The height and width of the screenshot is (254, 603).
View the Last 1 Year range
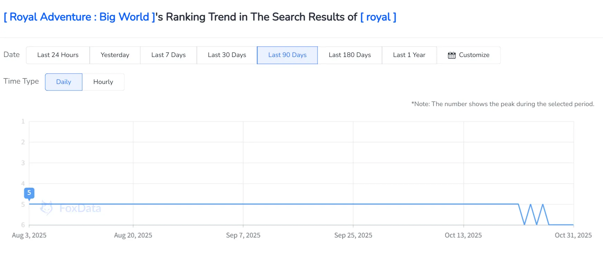click(409, 55)
